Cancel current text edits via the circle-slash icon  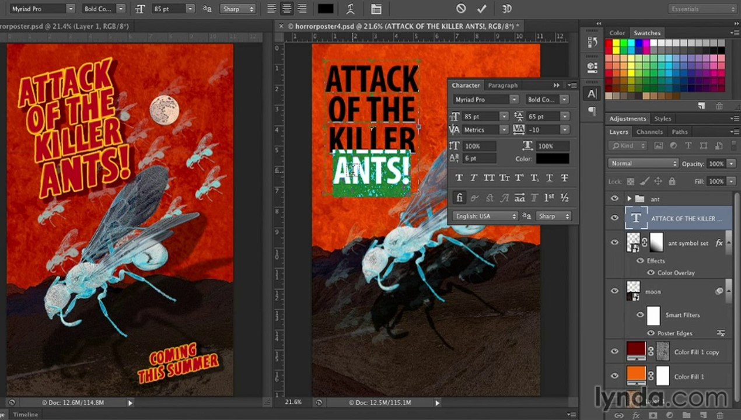tap(461, 9)
